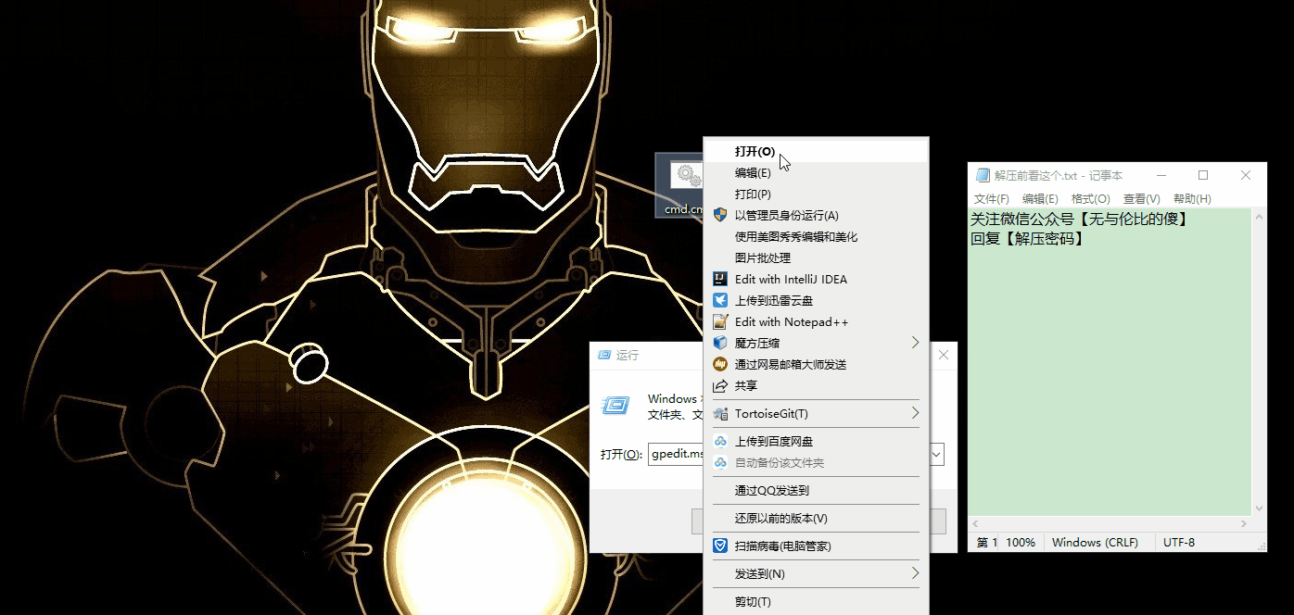The image size is (1294, 615).
Task: Click the Xunlei bird icon
Action: tap(720, 300)
